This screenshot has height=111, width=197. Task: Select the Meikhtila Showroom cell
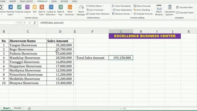point(28,79)
